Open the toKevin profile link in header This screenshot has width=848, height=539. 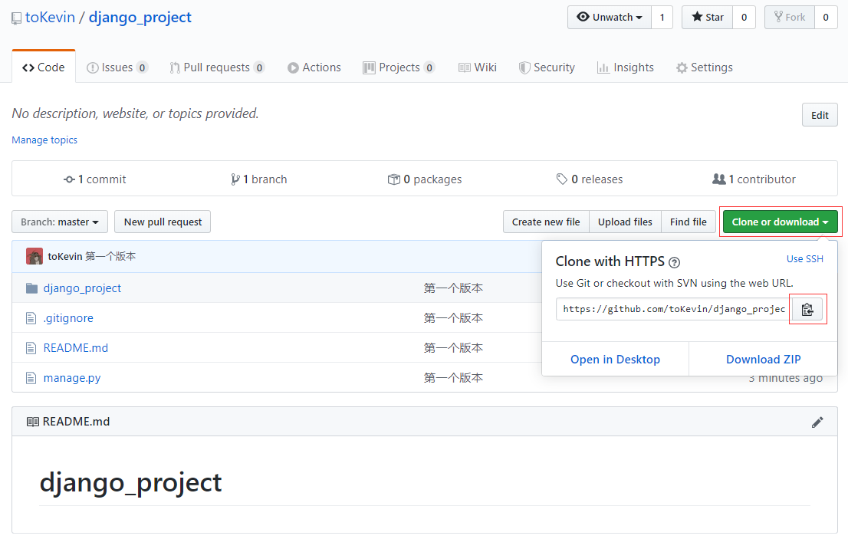click(51, 18)
